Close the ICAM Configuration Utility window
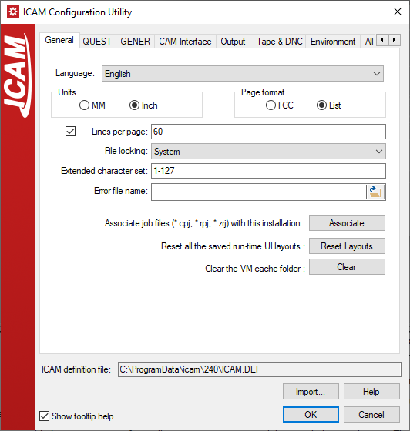 pyautogui.click(x=398, y=12)
